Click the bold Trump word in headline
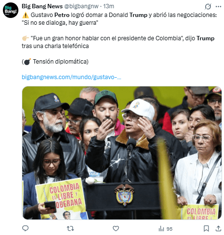This screenshot has height=235, width=224. click(138, 15)
